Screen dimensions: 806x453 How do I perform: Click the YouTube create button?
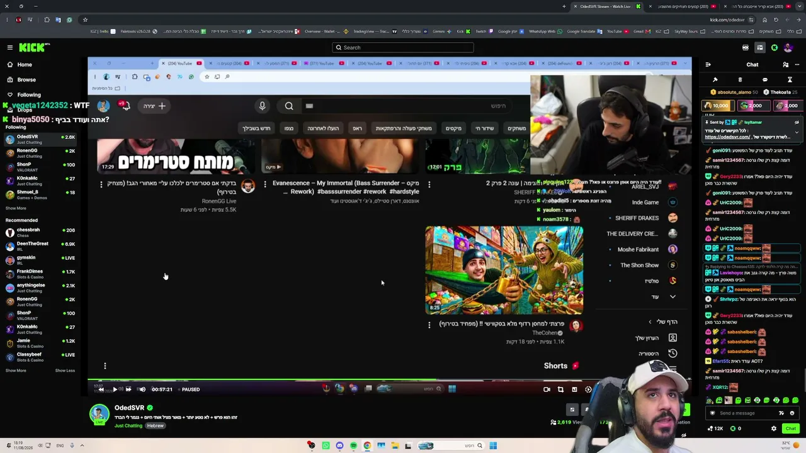pyautogui.click(x=154, y=106)
